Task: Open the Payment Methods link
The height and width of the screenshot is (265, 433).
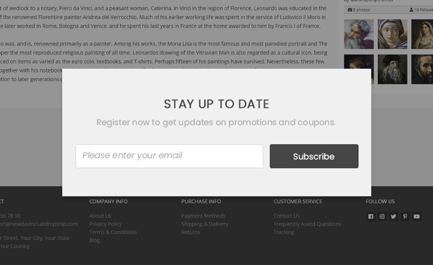Action: click(204, 216)
